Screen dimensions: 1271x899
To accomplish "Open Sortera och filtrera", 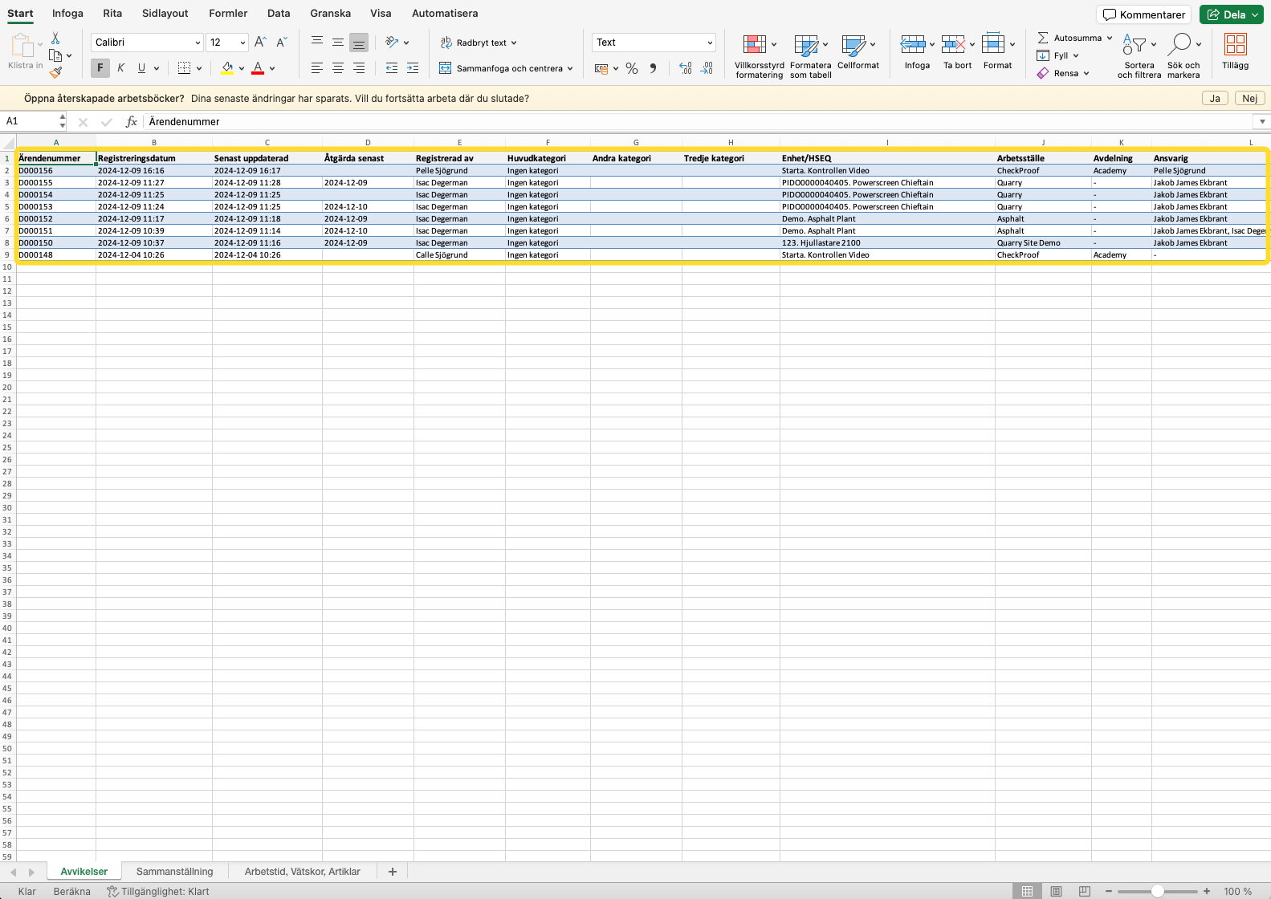I will click(x=1139, y=56).
